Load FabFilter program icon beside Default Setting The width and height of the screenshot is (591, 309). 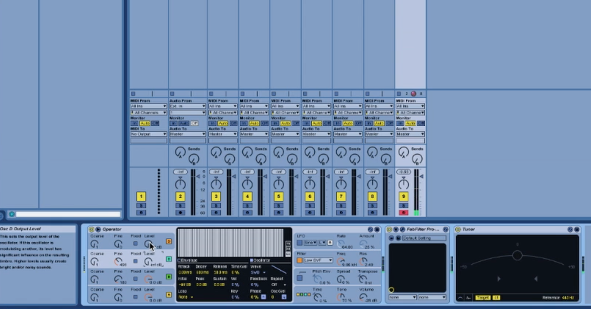[391, 238]
